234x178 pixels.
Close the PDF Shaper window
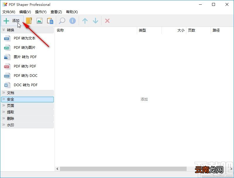(227, 4)
